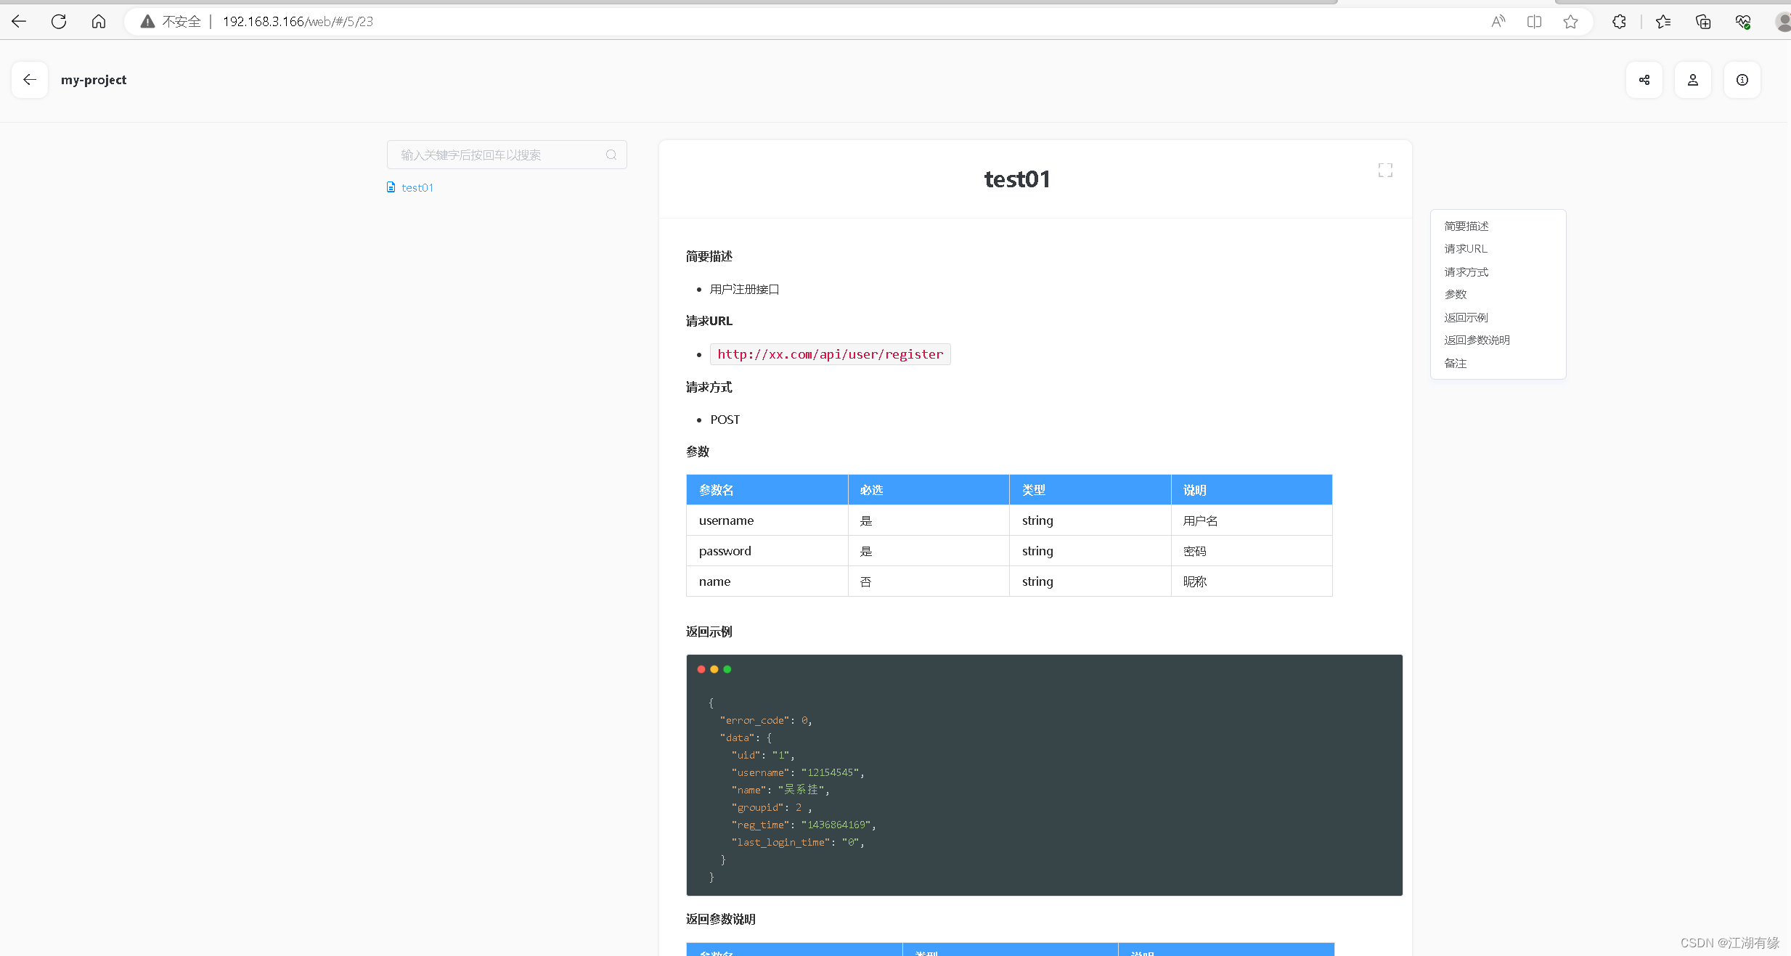This screenshot has height=956, width=1791.
Task: Click the search keyword input field
Action: [507, 155]
